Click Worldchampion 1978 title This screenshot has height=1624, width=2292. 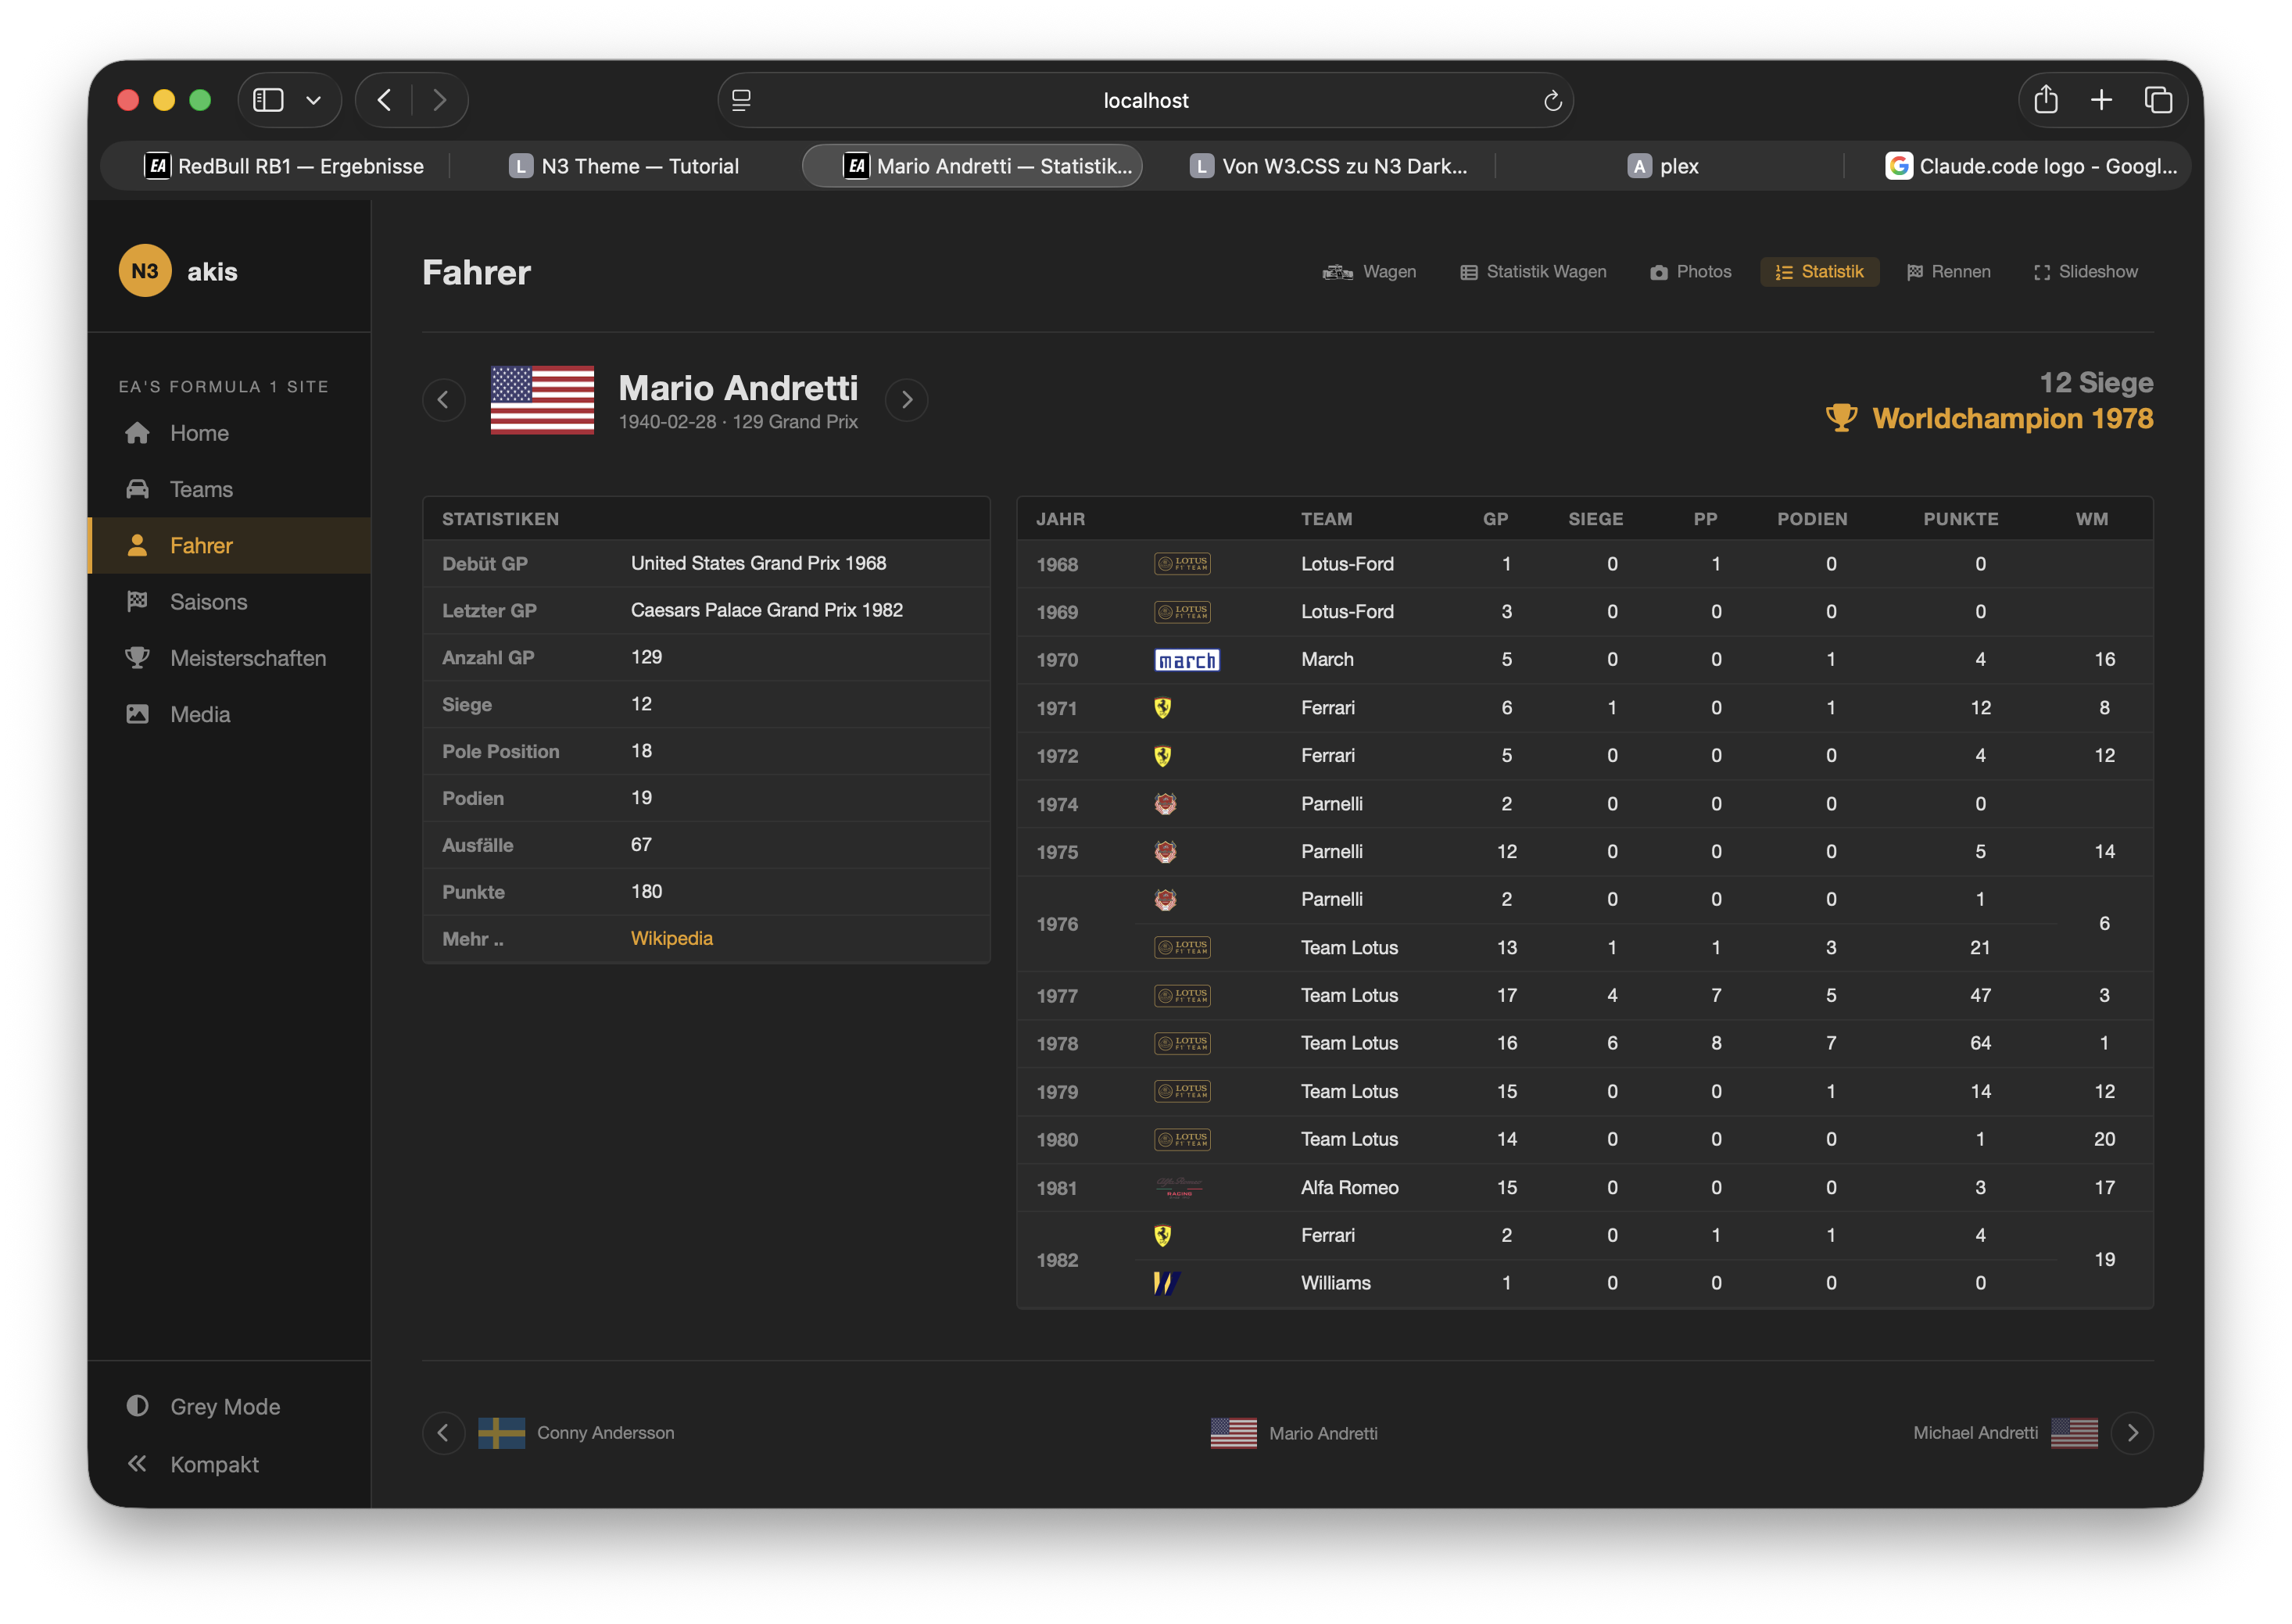tap(2012, 418)
